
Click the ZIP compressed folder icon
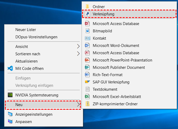pyautogui.click(x=88, y=104)
